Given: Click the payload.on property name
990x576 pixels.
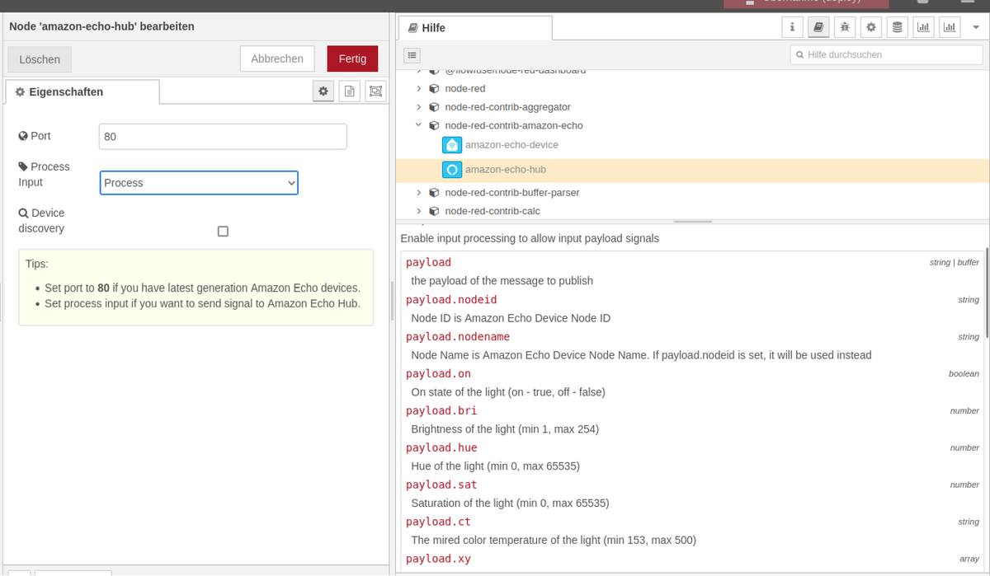Looking at the screenshot, I should tap(438, 373).
